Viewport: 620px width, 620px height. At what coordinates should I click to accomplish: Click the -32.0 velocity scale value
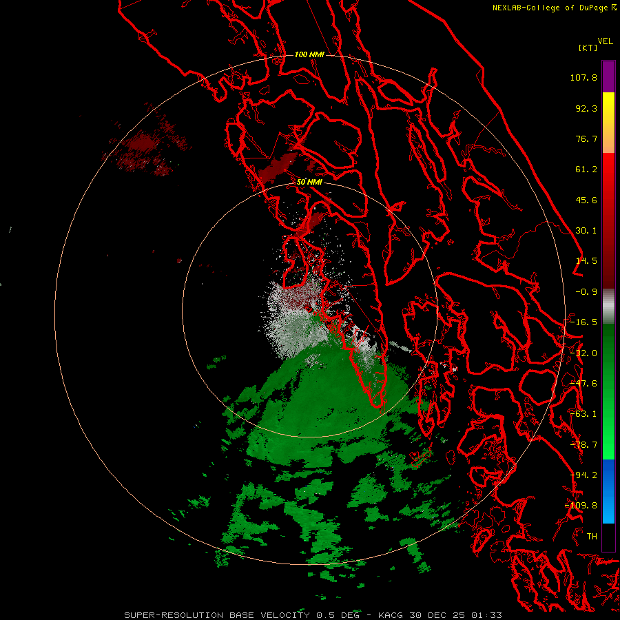tap(583, 353)
